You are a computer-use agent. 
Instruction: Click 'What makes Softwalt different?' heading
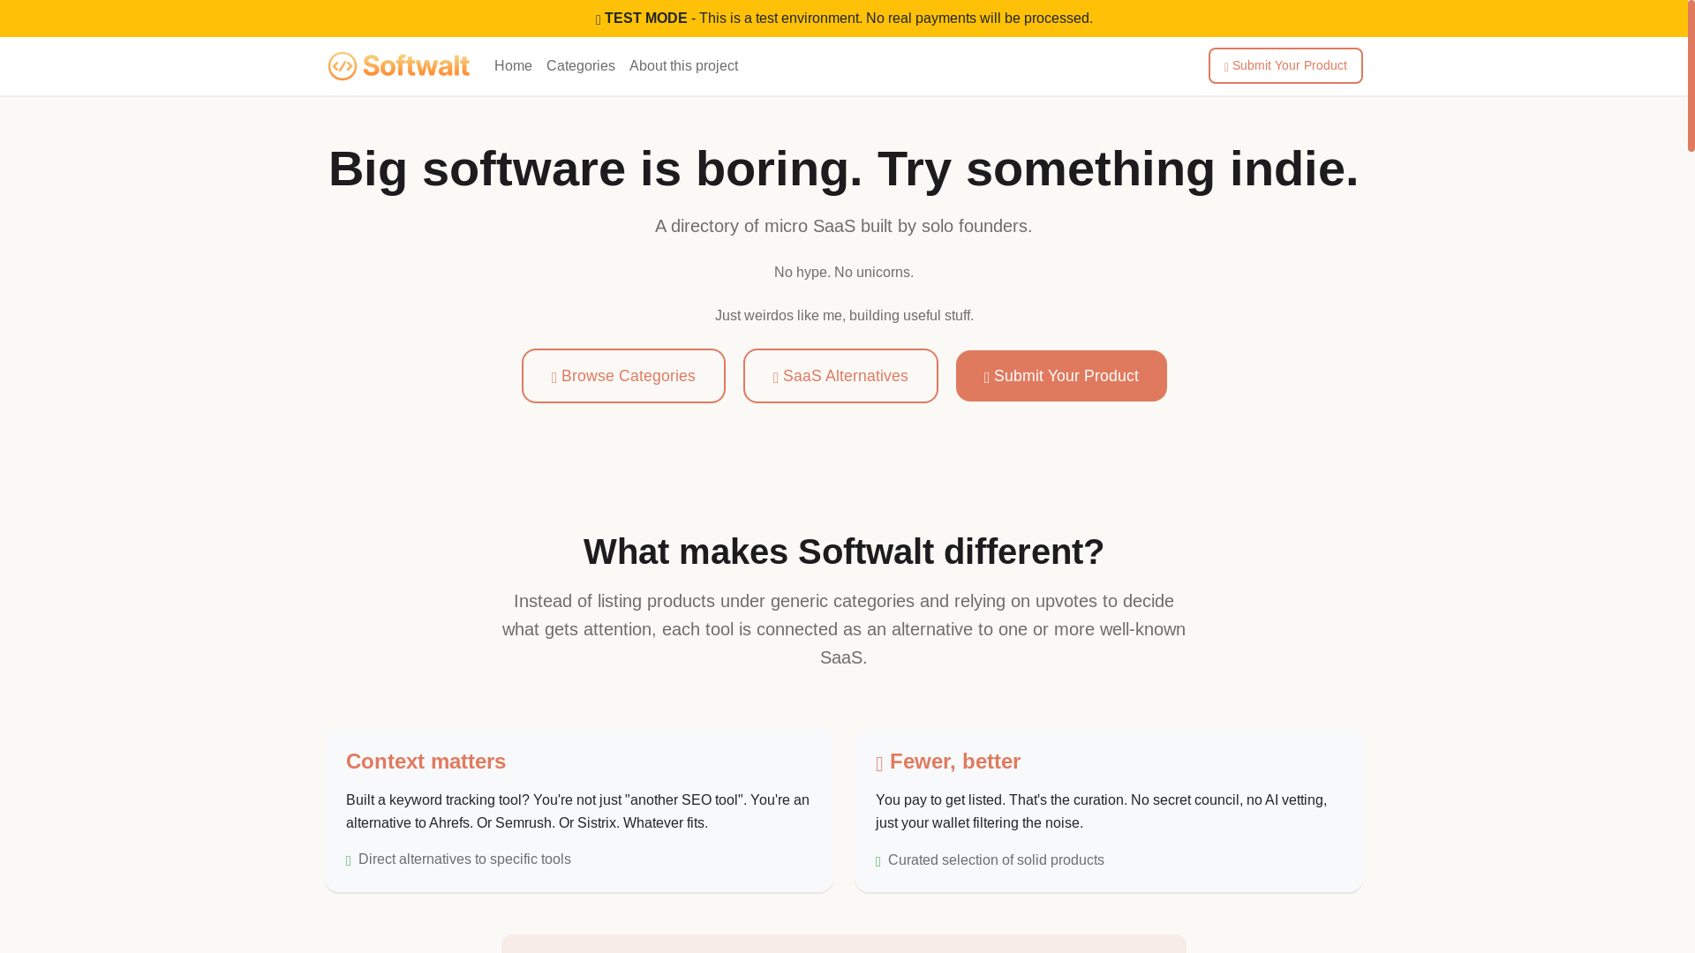tap(844, 552)
